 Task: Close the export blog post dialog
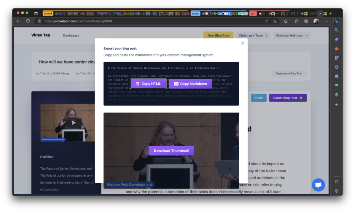[242, 43]
